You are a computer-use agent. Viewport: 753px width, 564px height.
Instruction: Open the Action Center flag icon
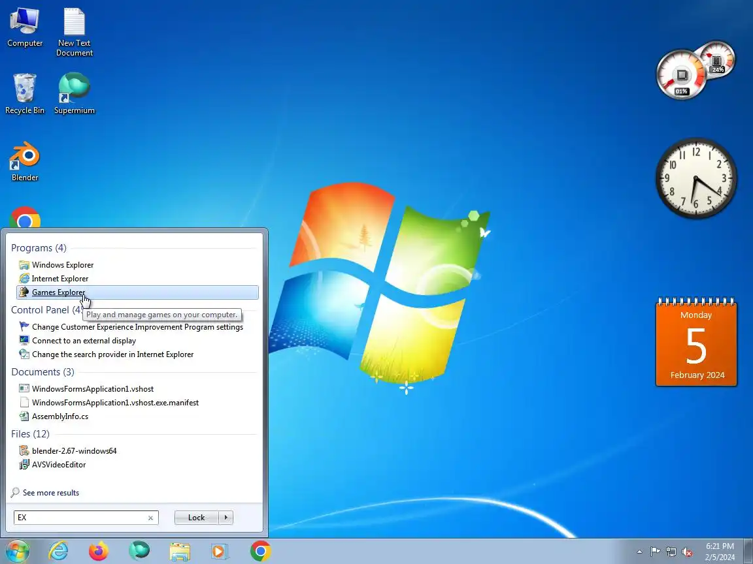click(655, 552)
